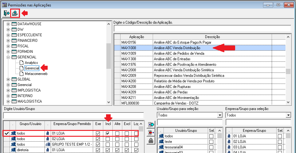The image size is (296, 153).
Task: Click the exit door icon in toolbar
Action: (6, 14)
